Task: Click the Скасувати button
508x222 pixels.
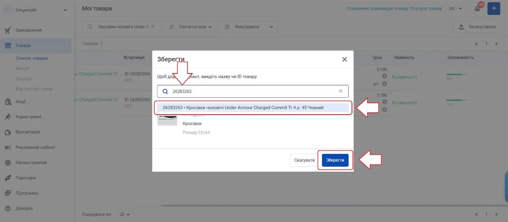Action: pyautogui.click(x=304, y=160)
